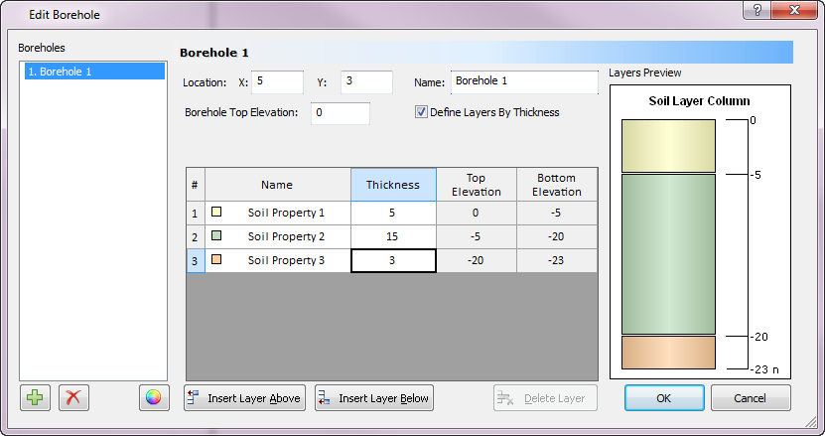The height and width of the screenshot is (436, 825).
Task: Add a new borehole with green plus icon
Action: (36, 397)
